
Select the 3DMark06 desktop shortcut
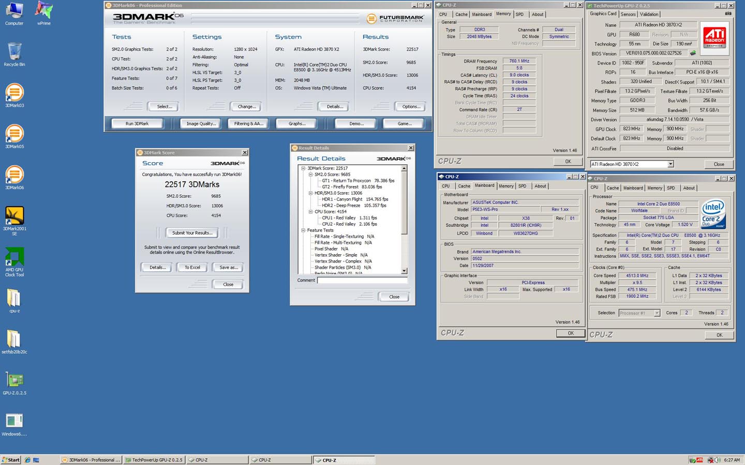point(14,178)
